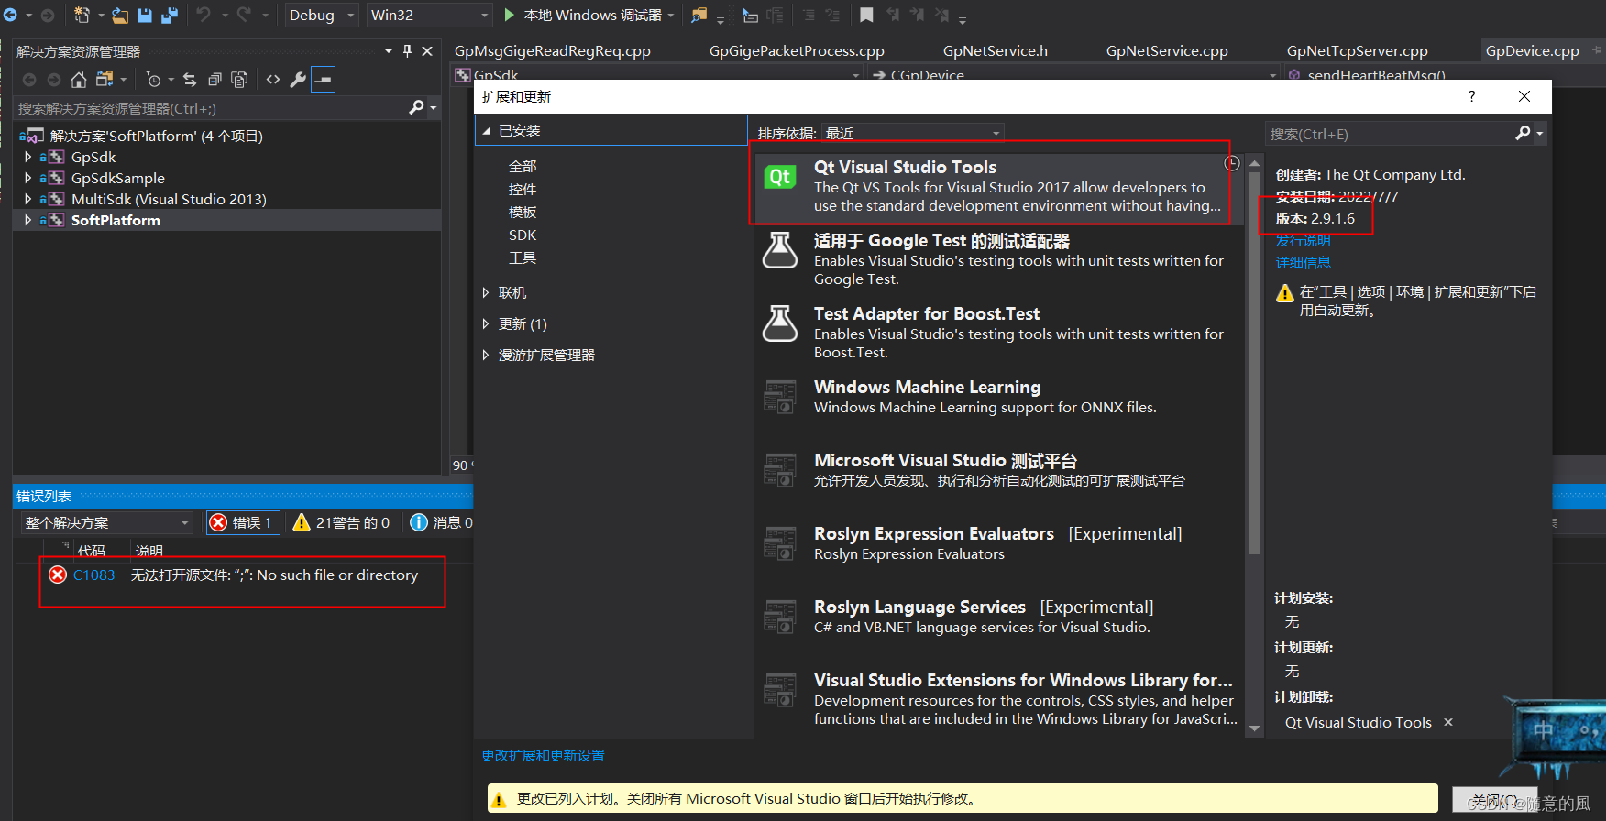Click Boost.Test adapter flask icon

pos(780,323)
